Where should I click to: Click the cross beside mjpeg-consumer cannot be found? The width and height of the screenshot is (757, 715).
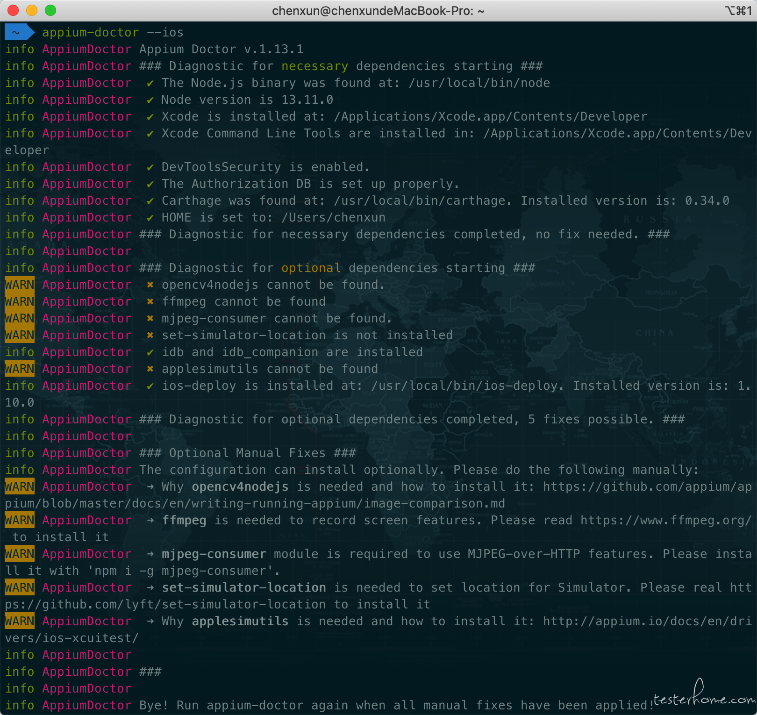click(x=150, y=318)
